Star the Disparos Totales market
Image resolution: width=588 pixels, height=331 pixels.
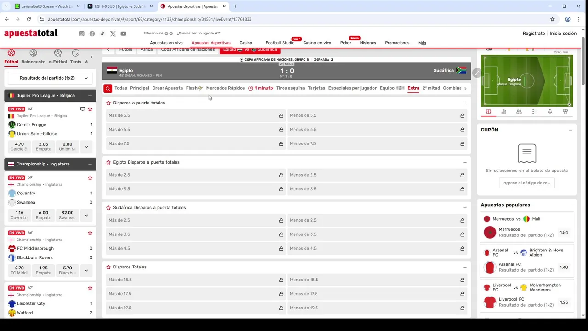pyautogui.click(x=108, y=267)
